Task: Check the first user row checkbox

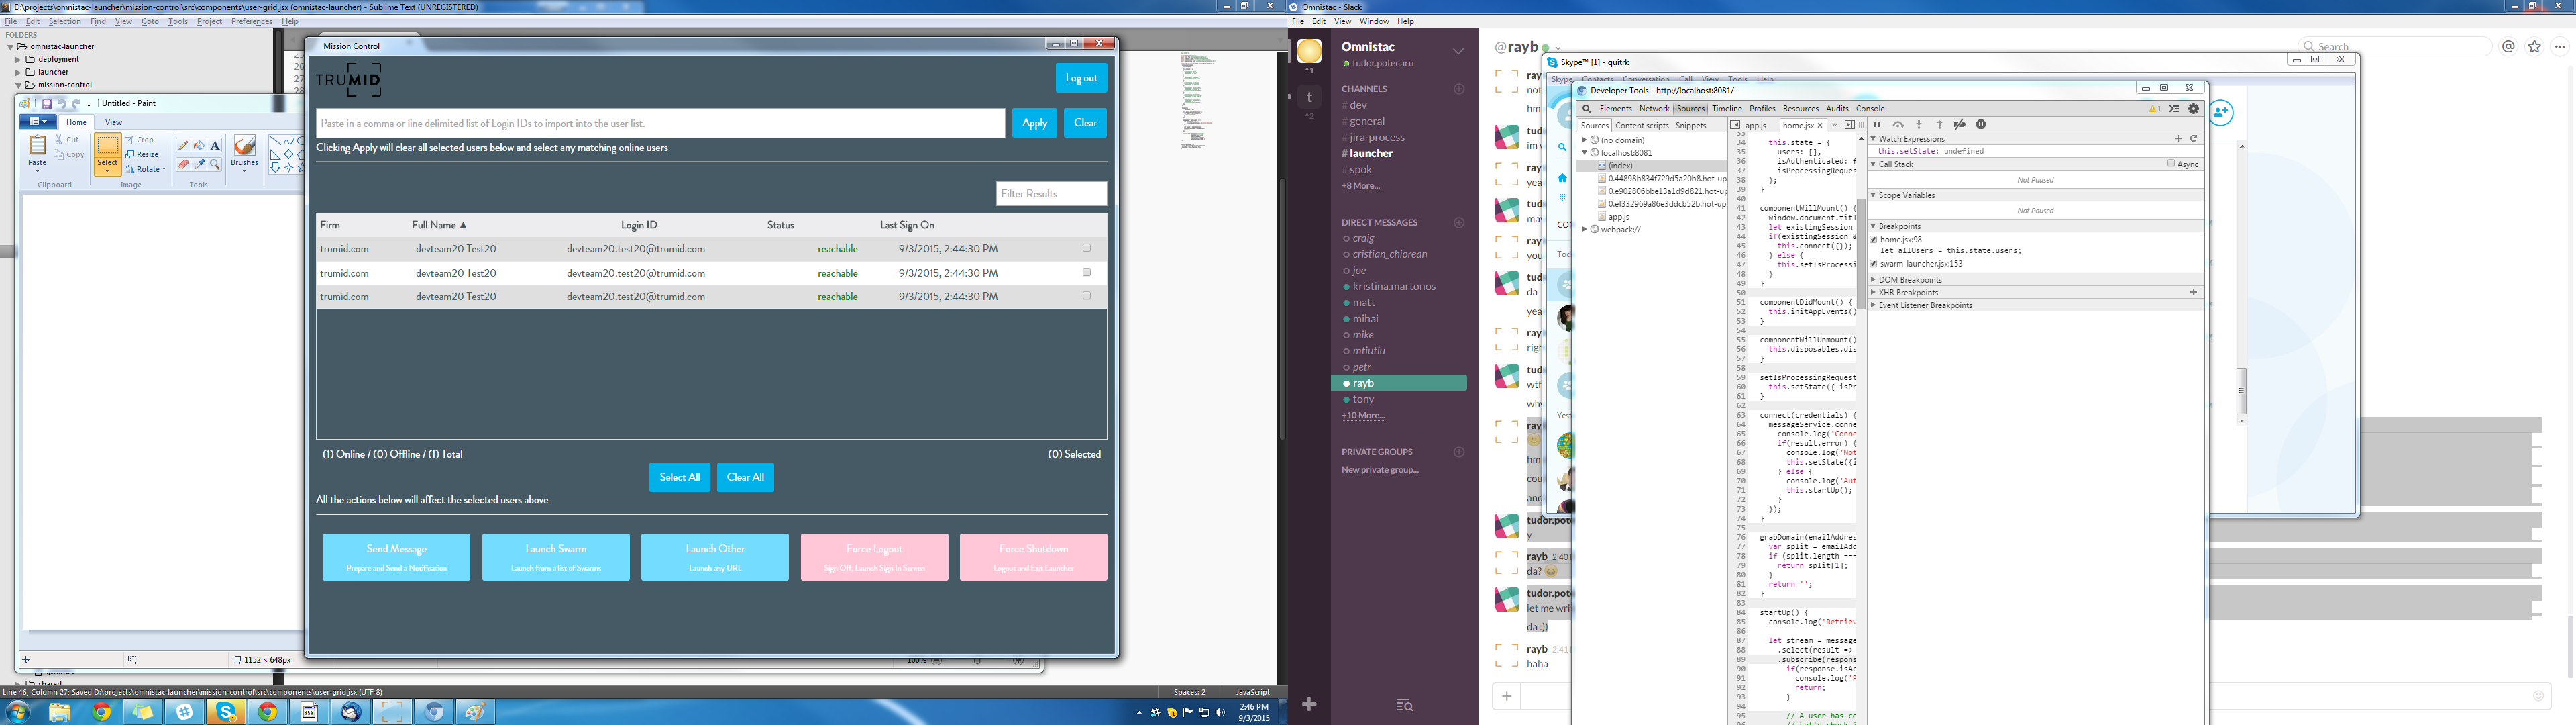Action: tap(1087, 248)
